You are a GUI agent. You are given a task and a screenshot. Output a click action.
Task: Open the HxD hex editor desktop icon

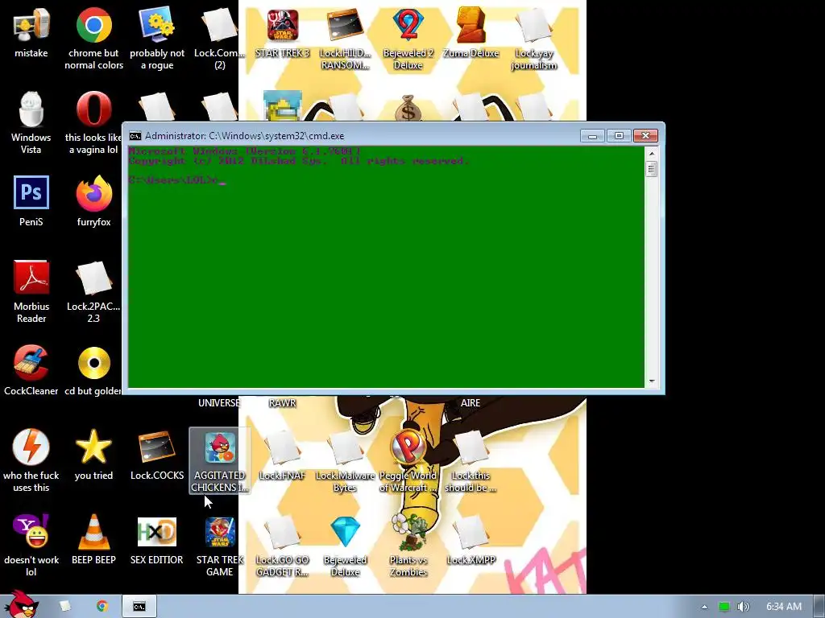[157, 532]
